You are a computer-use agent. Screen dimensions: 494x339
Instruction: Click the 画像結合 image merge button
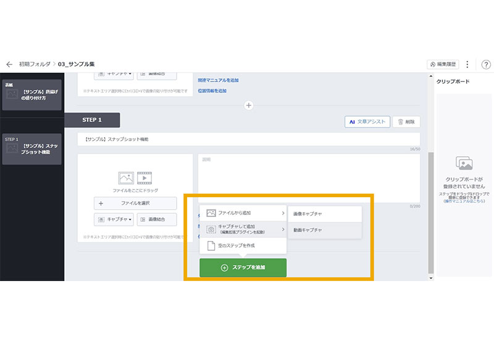click(156, 219)
